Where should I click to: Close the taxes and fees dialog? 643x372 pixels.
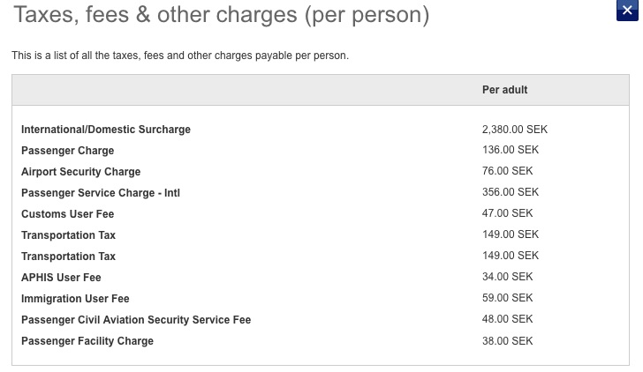pyautogui.click(x=627, y=10)
